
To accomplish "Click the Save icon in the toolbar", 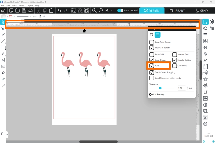I will pyautogui.click(x=24, y=11).
